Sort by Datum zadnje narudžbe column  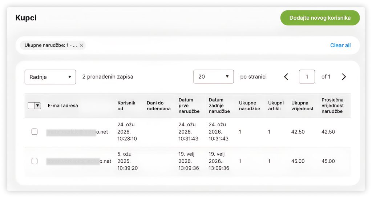(219, 106)
